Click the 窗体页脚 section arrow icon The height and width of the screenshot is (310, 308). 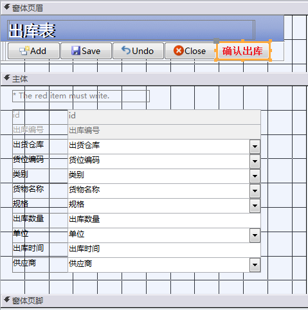click(x=7, y=300)
